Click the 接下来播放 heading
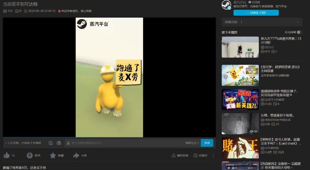This screenshot has height=170, width=310. (229, 32)
